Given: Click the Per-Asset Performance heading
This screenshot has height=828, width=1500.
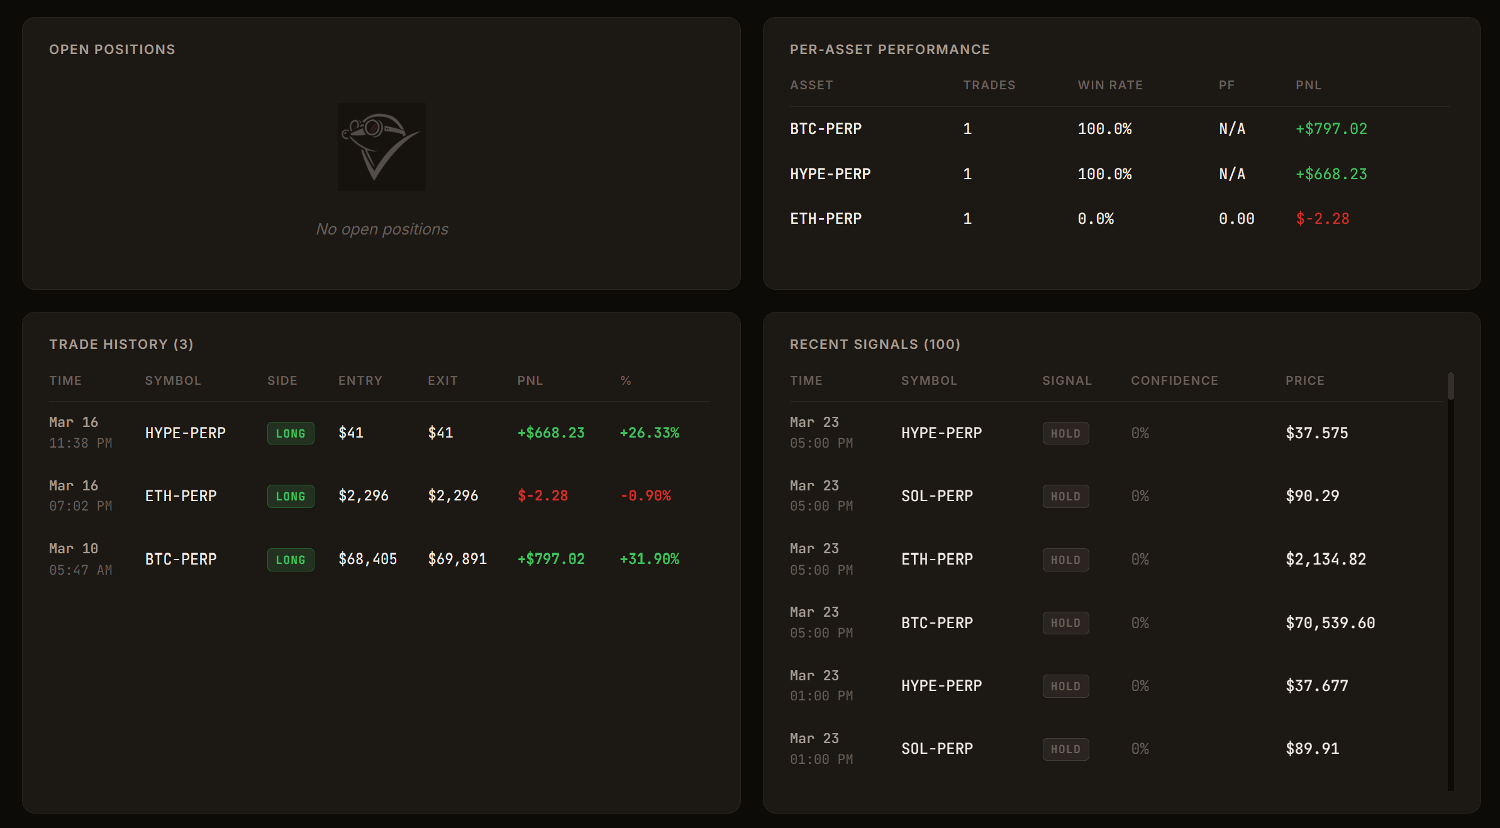Looking at the screenshot, I should (x=890, y=49).
